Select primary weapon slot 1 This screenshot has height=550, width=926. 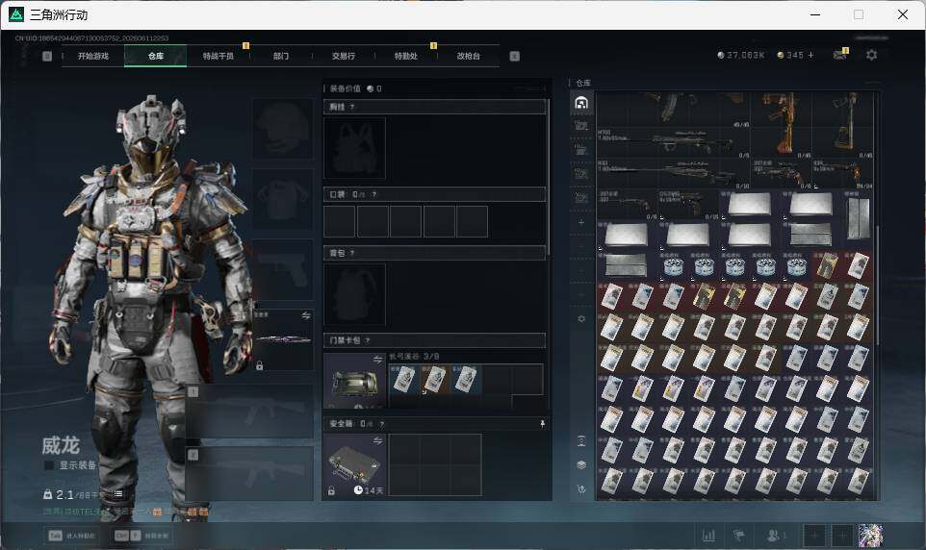click(x=250, y=412)
